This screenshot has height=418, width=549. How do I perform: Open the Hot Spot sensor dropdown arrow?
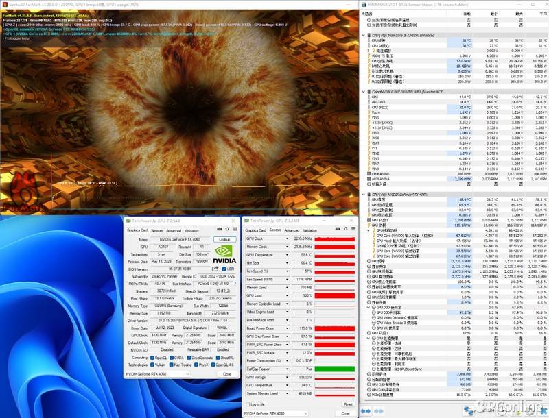tap(287, 263)
